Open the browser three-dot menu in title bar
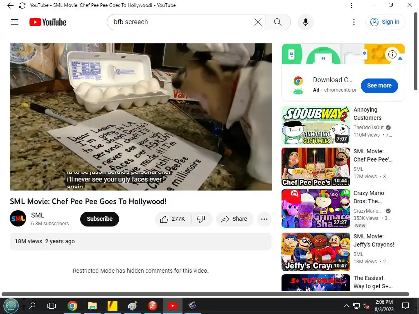419x314 pixels. (x=351, y=5)
